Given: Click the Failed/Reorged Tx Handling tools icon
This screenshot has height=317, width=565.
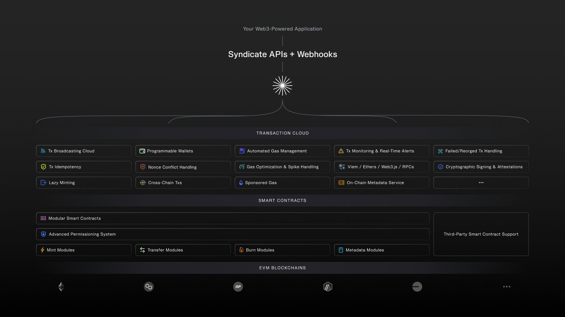Looking at the screenshot, I should point(440,151).
